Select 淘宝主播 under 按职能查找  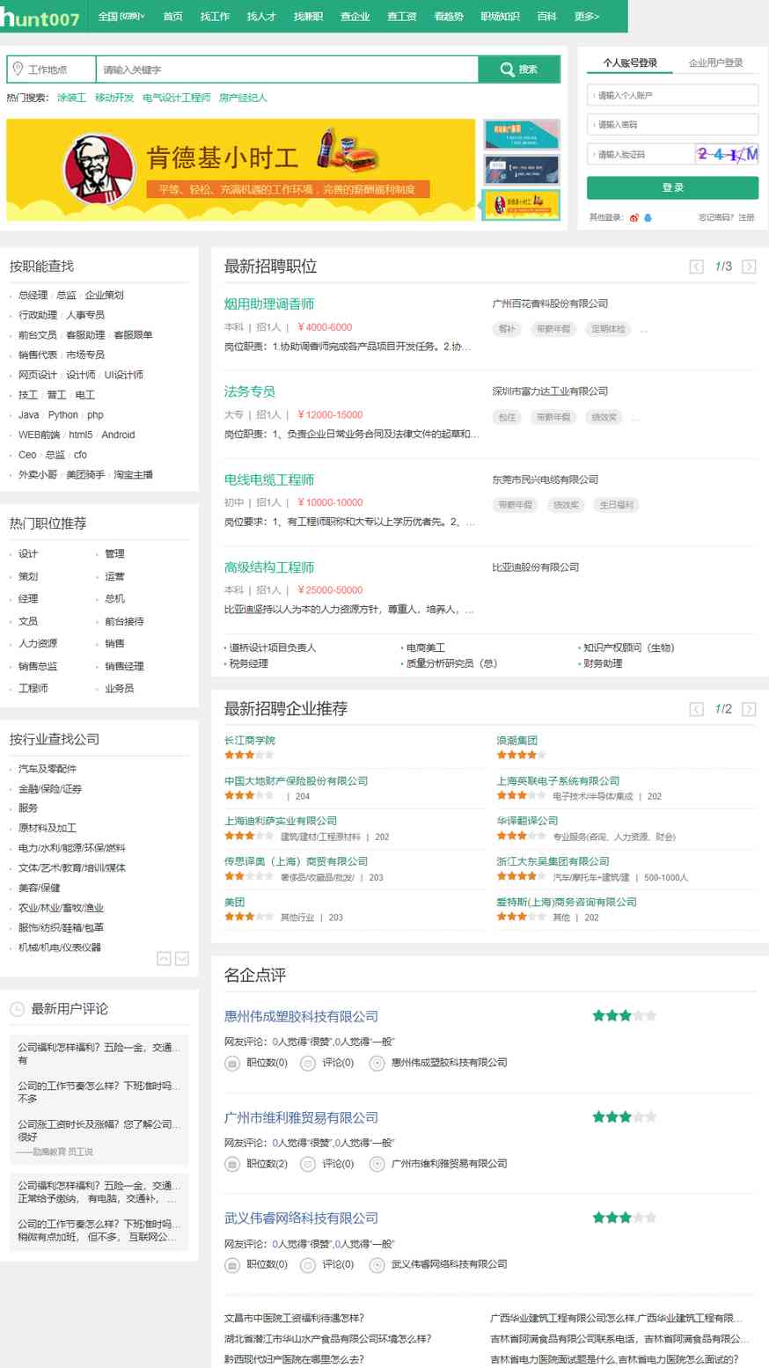coord(134,475)
